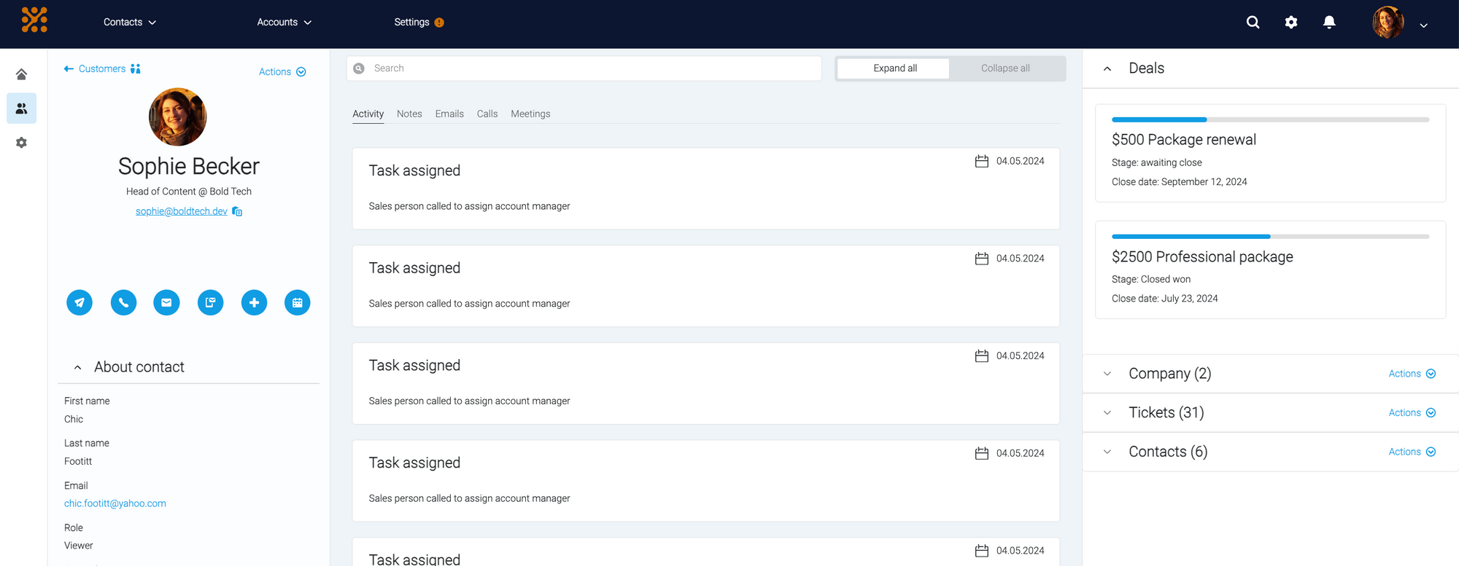Switch to the Calls tab
The height and width of the screenshot is (566, 1459).
[487, 114]
